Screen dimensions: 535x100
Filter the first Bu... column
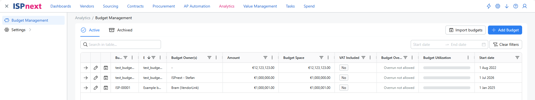tap(125, 57)
